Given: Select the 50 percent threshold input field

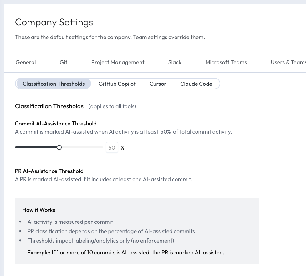Looking at the screenshot, I should [112, 147].
